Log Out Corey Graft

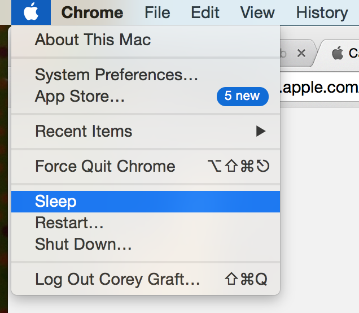click(x=117, y=279)
